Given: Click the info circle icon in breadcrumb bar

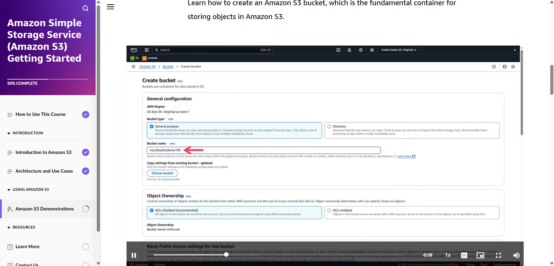Looking at the screenshot, I should [x=494, y=67].
